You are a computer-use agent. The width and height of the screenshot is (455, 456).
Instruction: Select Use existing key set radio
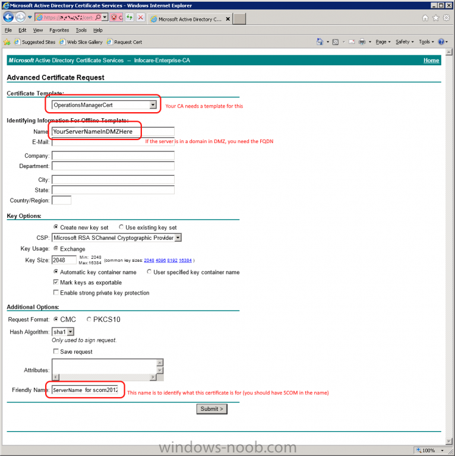121,227
